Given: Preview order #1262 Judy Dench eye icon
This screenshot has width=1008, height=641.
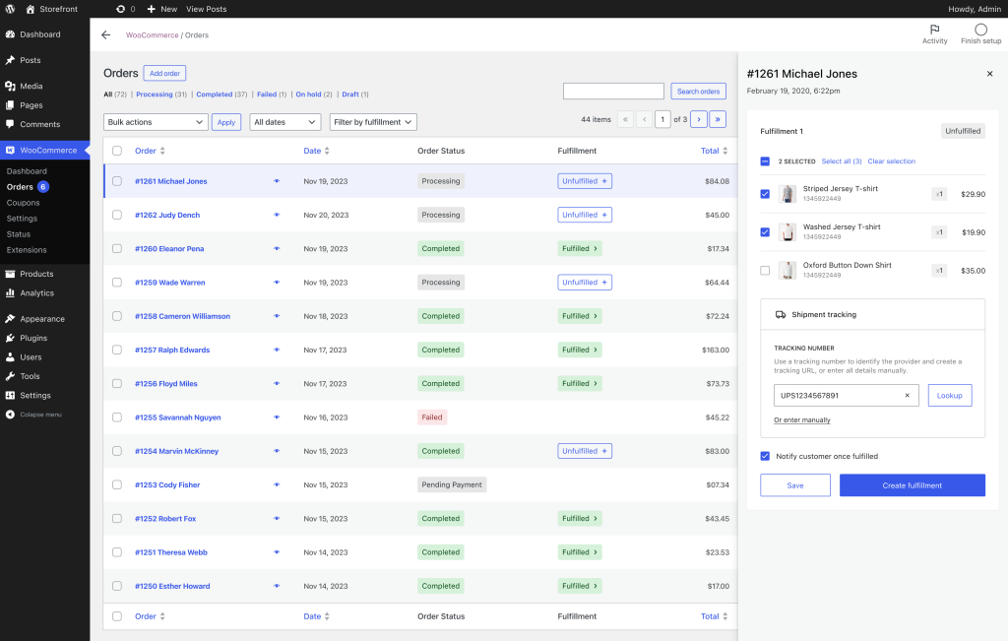Looking at the screenshot, I should 277,215.
